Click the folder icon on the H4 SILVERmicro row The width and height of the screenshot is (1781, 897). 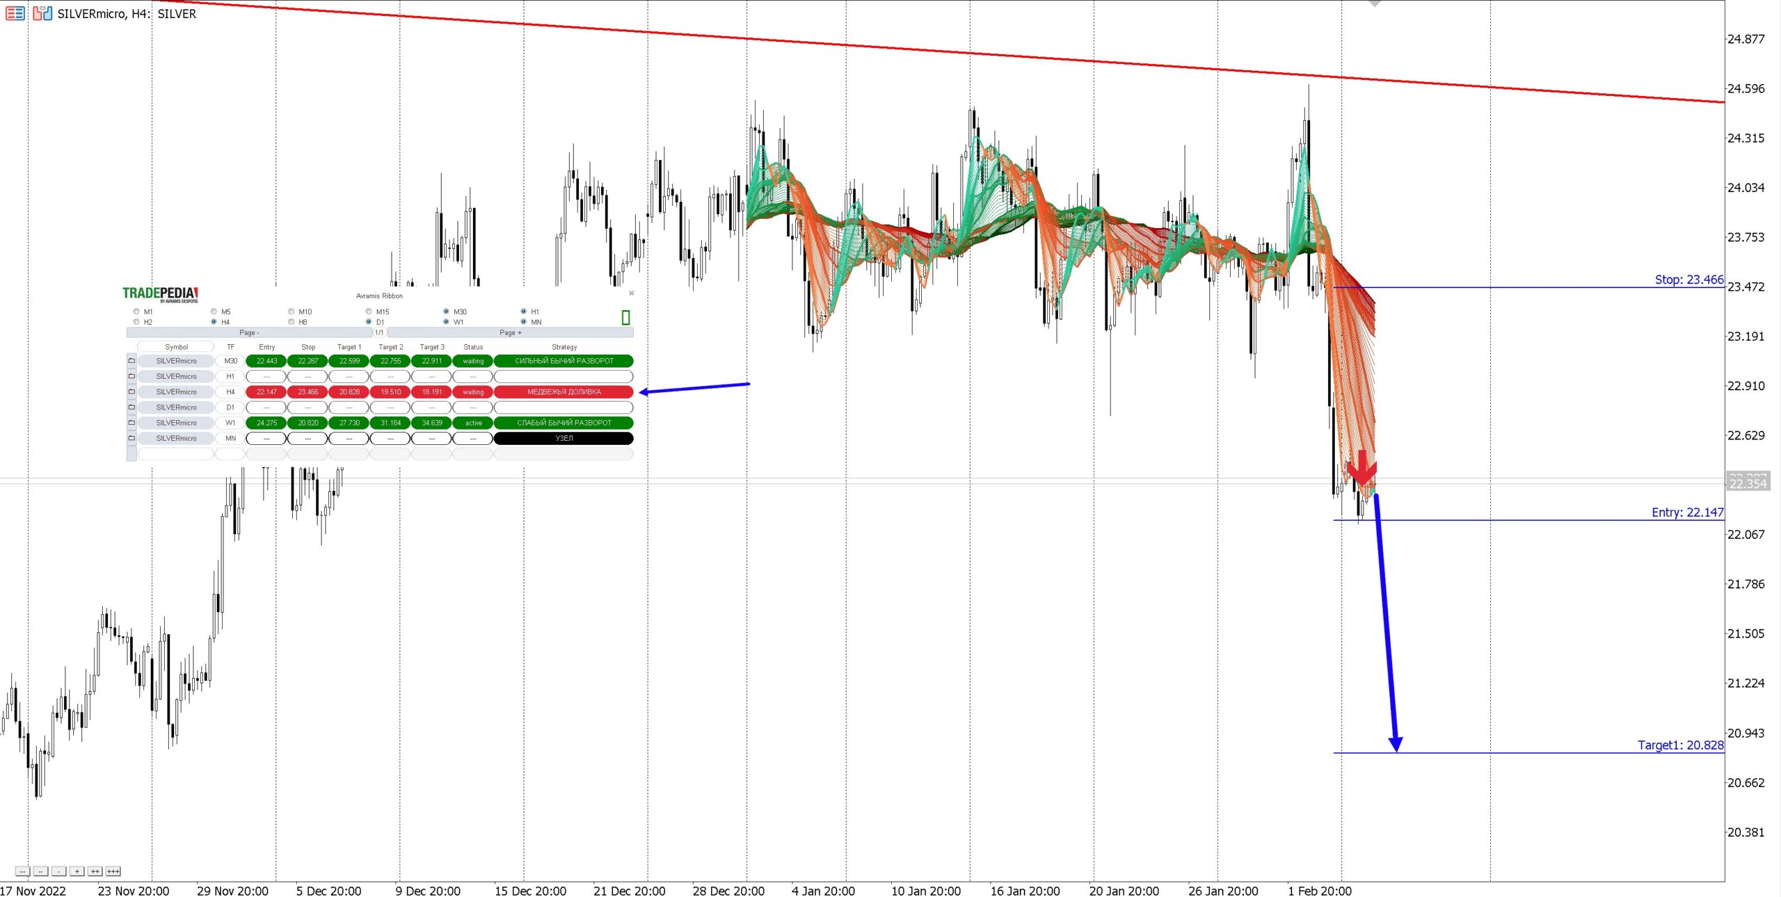[131, 391]
